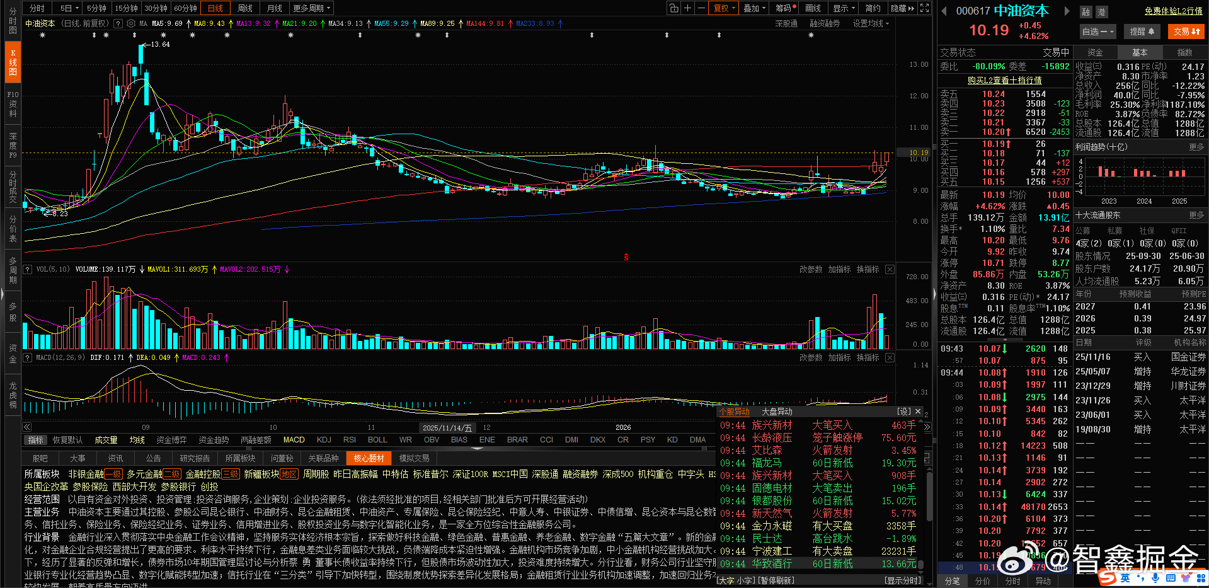Select the 基本 tab in right panel
The width and height of the screenshot is (1209, 588).
click(1140, 52)
